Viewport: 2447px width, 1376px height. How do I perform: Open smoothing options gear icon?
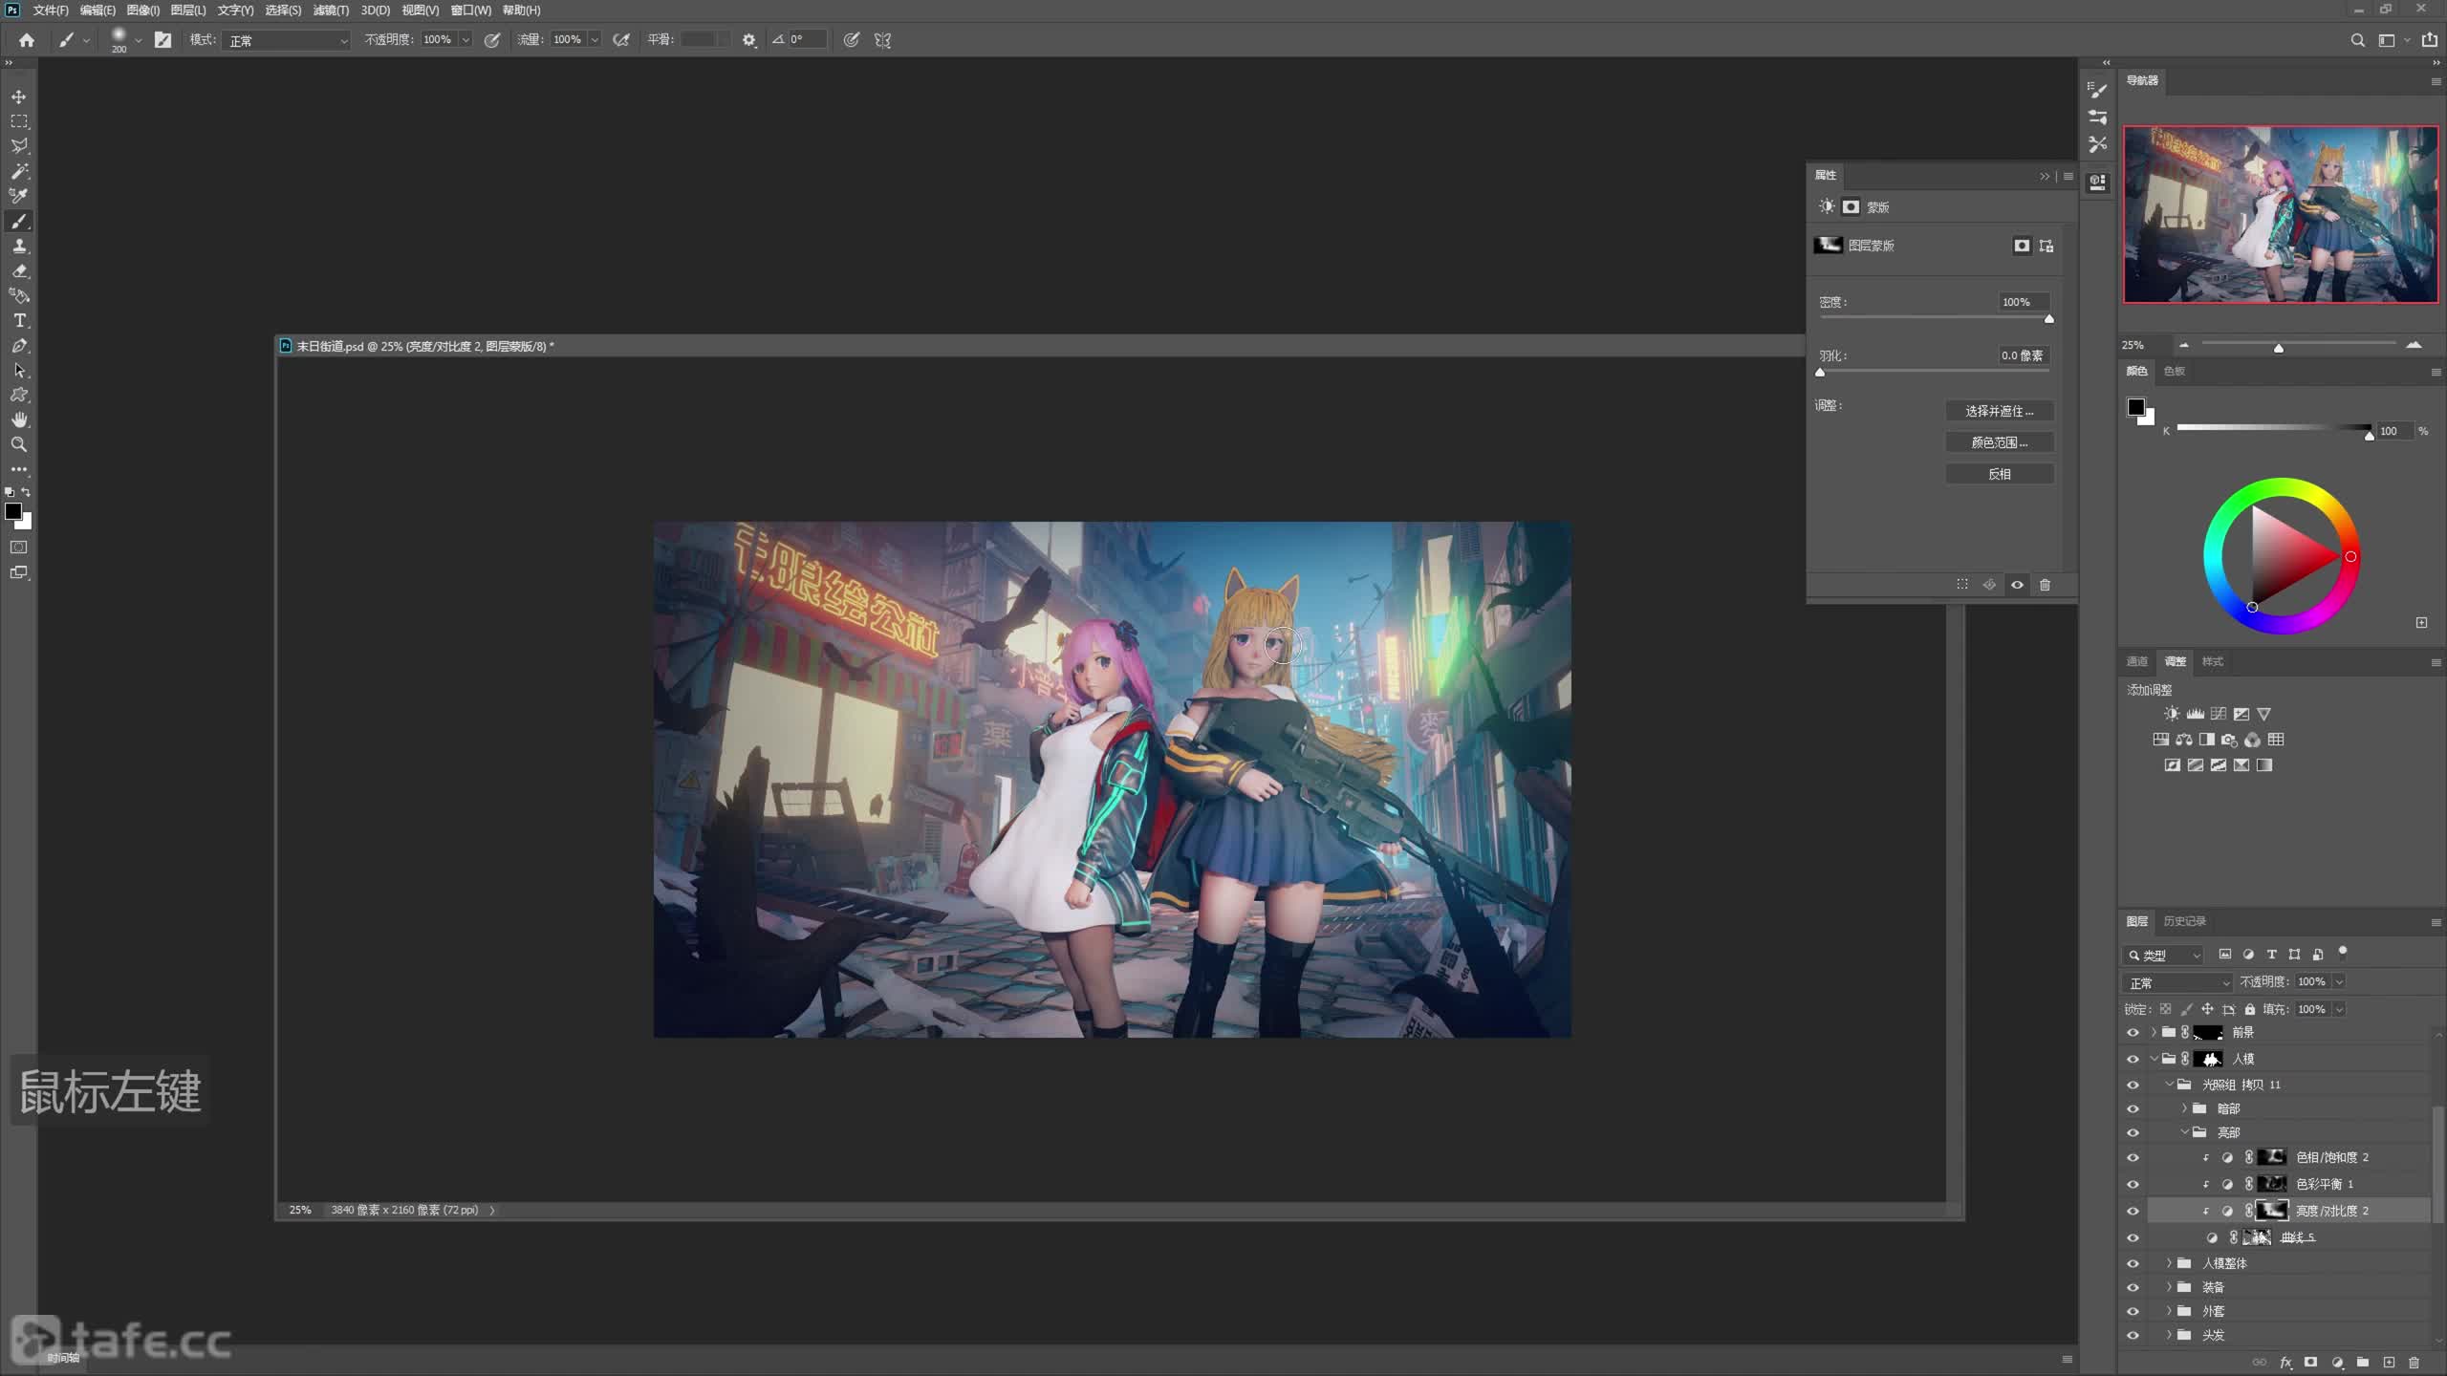pyautogui.click(x=749, y=40)
